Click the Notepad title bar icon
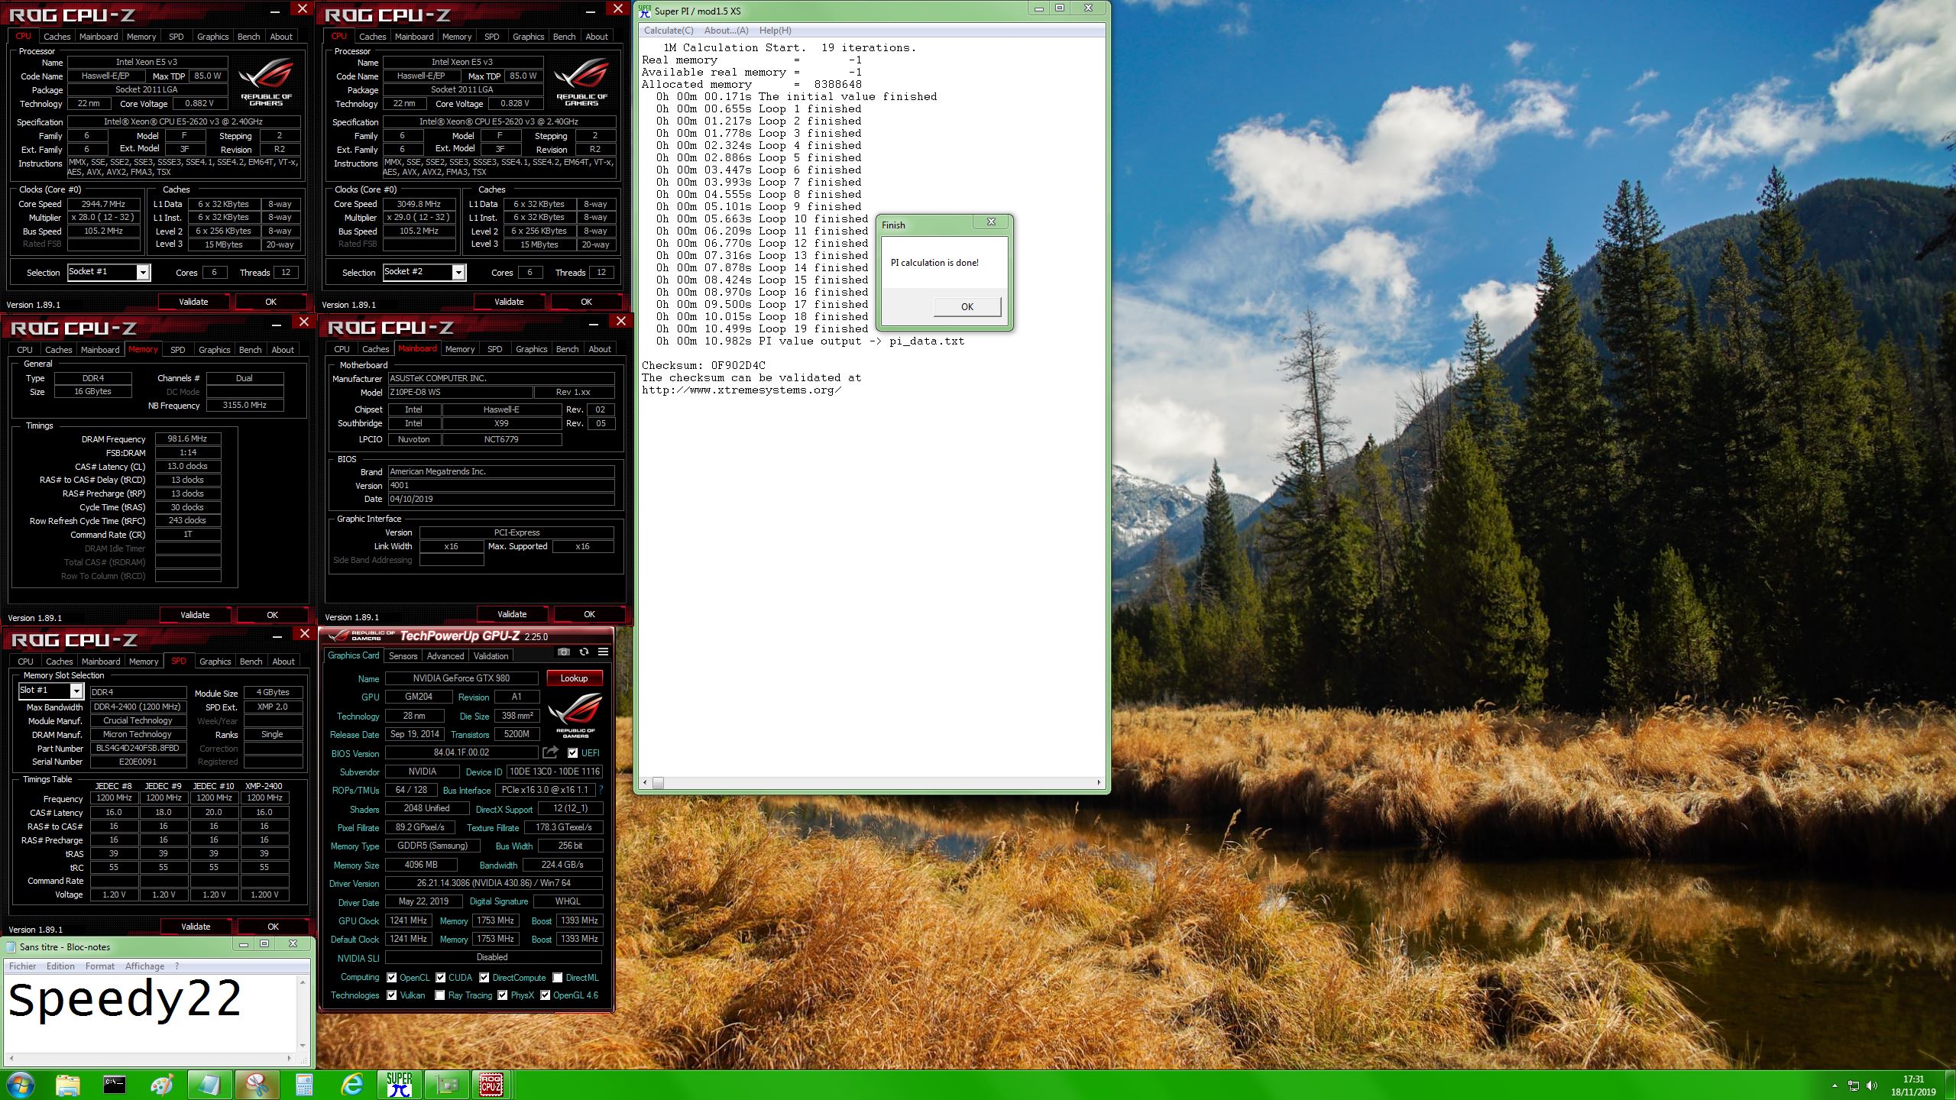This screenshot has height=1100, width=1956. pos(11,946)
